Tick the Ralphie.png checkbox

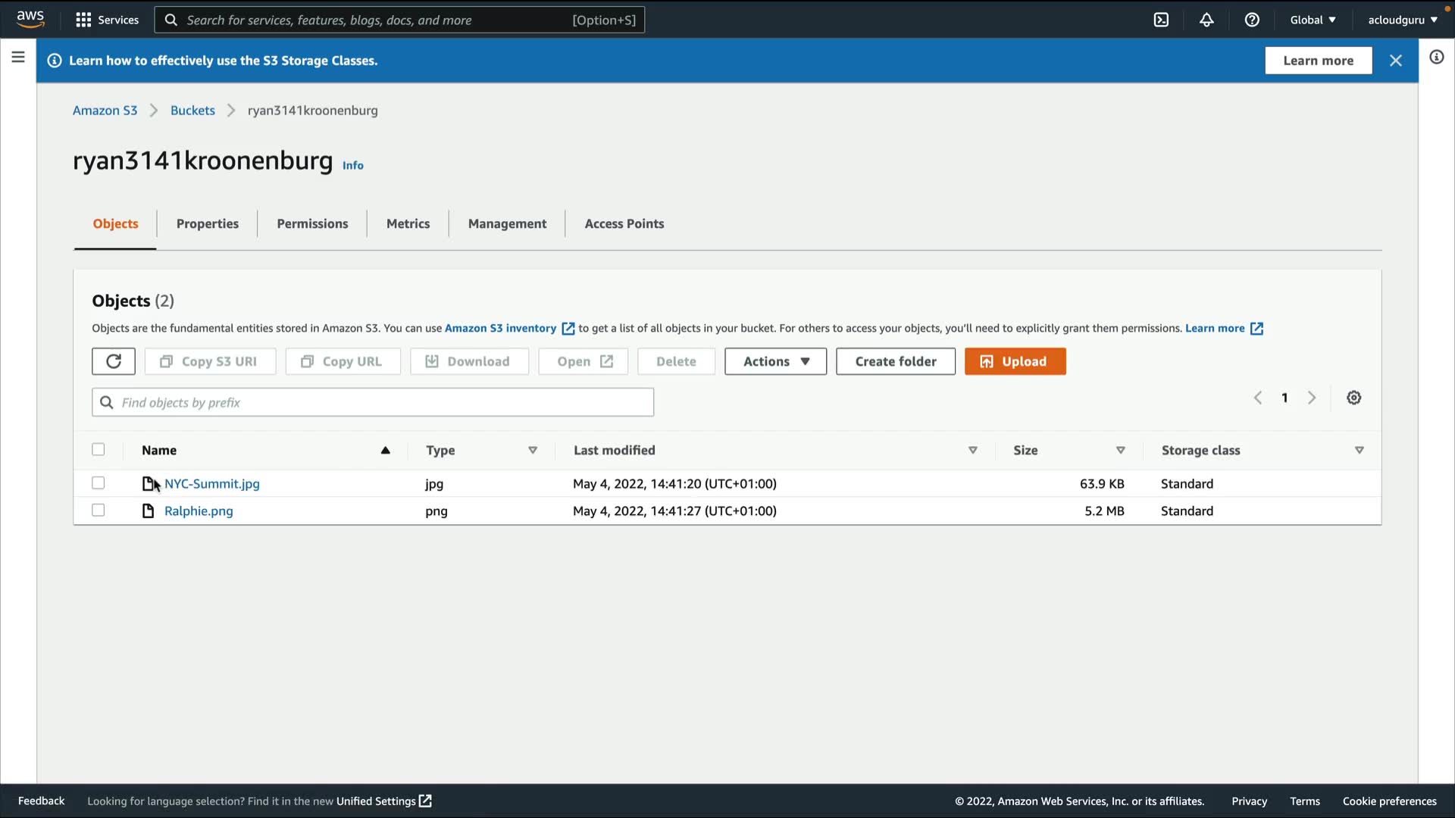[99, 510]
